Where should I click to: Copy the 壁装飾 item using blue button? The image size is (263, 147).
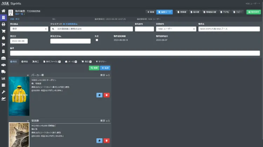pos(99,140)
